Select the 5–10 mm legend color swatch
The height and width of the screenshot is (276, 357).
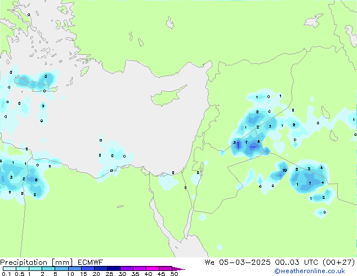tap(61, 269)
